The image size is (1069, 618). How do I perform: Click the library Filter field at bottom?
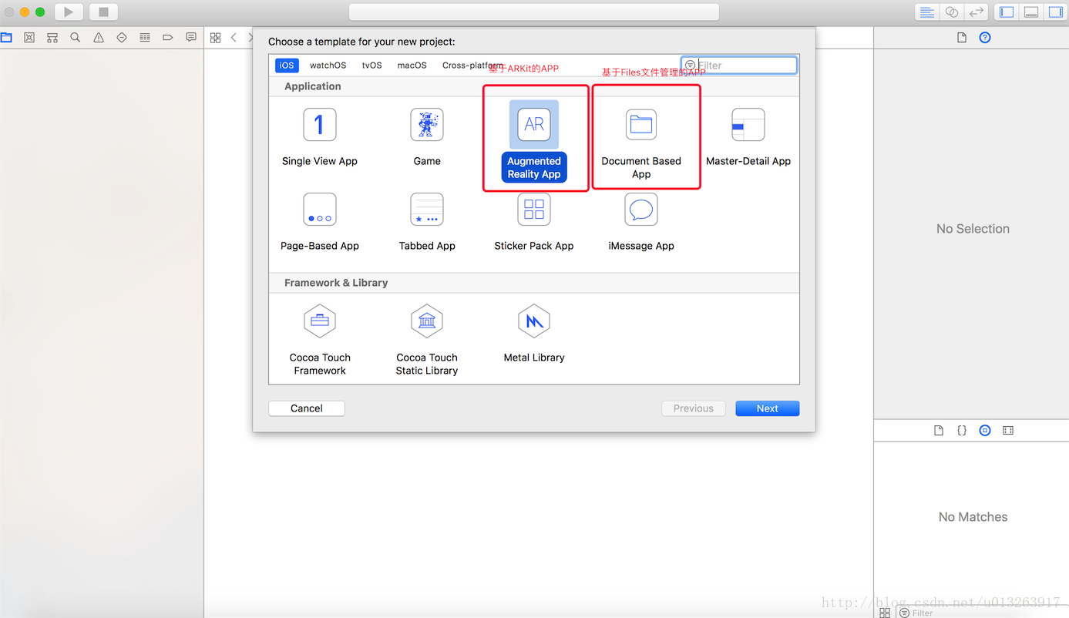point(983,613)
